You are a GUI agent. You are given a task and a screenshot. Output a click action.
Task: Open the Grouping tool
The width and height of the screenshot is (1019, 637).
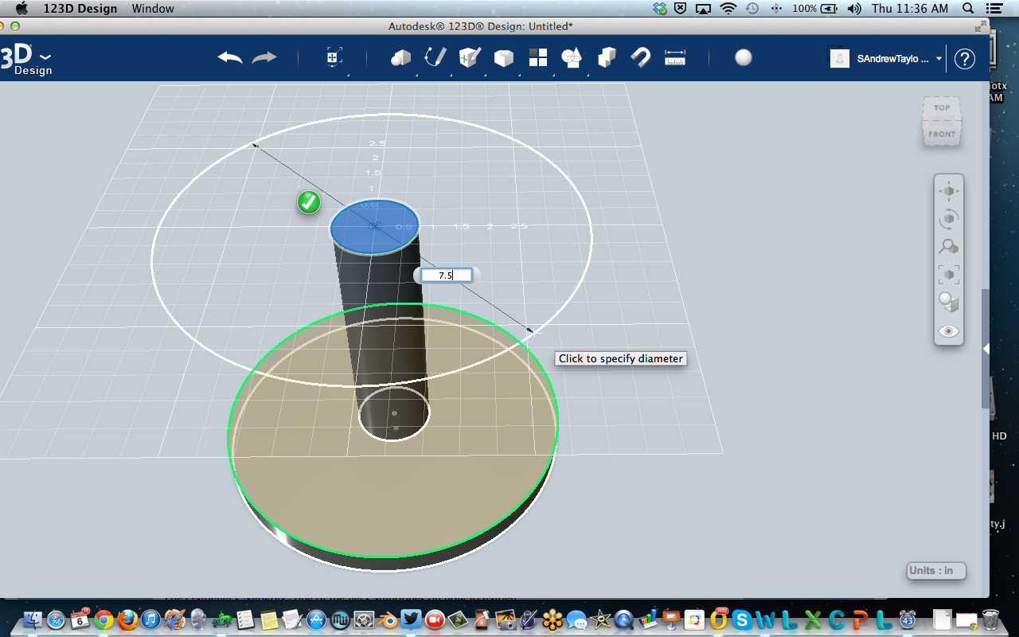click(x=572, y=57)
